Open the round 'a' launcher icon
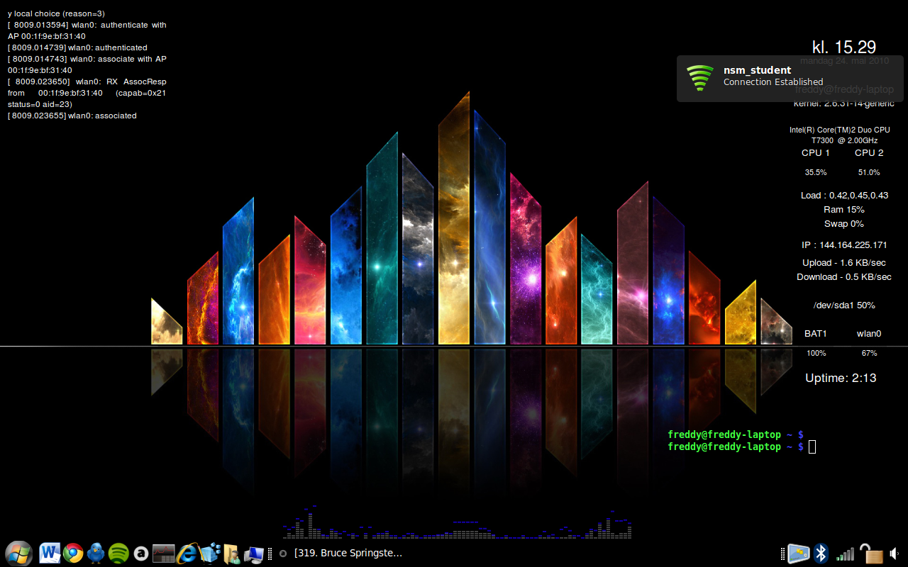Screen dimensions: 908x567 click(140, 554)
